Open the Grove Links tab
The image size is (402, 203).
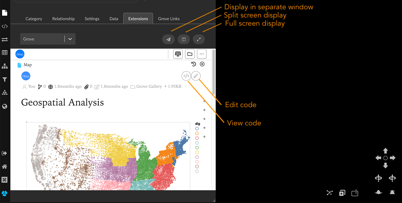click(x=169, y=19)
